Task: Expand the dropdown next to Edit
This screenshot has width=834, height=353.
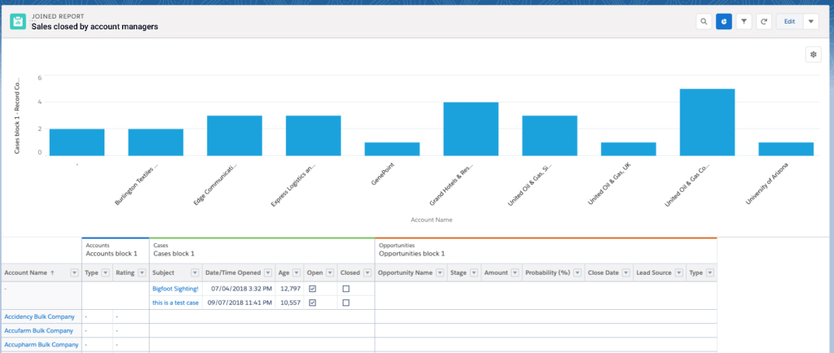Action: pyautogui.click(x=810, y=22)
